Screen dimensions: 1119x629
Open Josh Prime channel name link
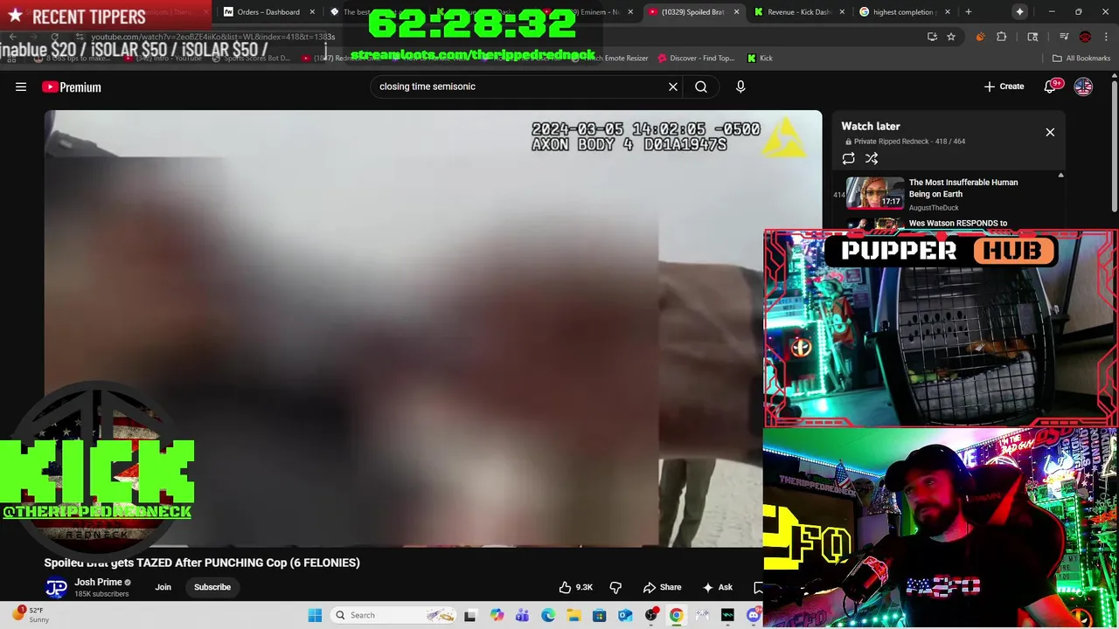coord(98,582)
